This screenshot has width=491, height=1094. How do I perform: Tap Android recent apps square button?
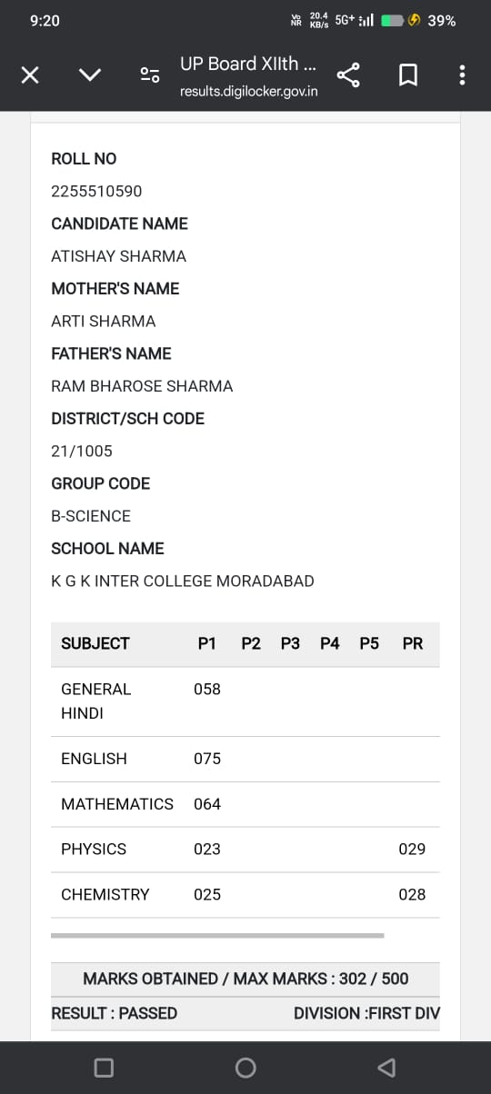coord(104,1067)
